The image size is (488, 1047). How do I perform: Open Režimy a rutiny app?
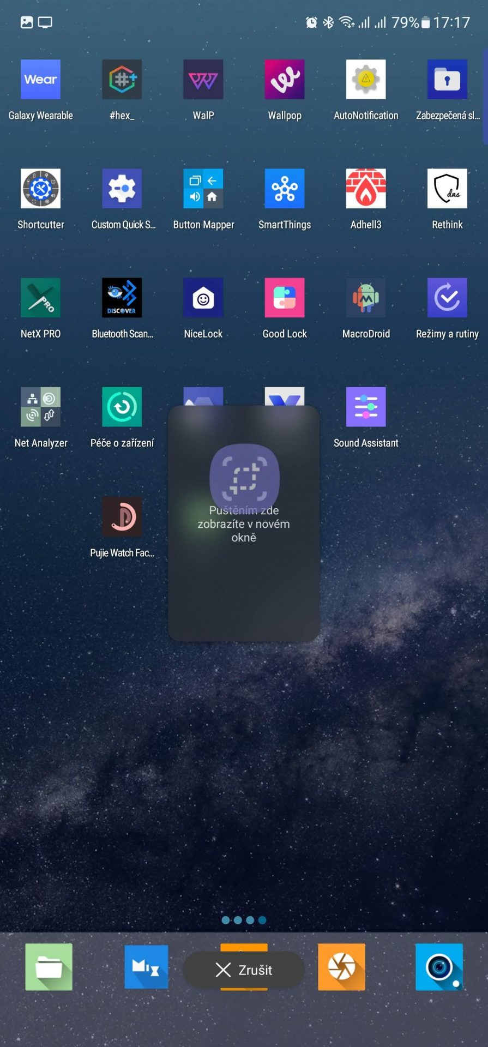(x=447, y=298)
